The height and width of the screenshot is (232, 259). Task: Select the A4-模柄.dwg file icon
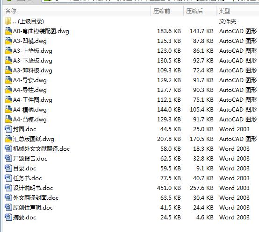coord(8,110)
